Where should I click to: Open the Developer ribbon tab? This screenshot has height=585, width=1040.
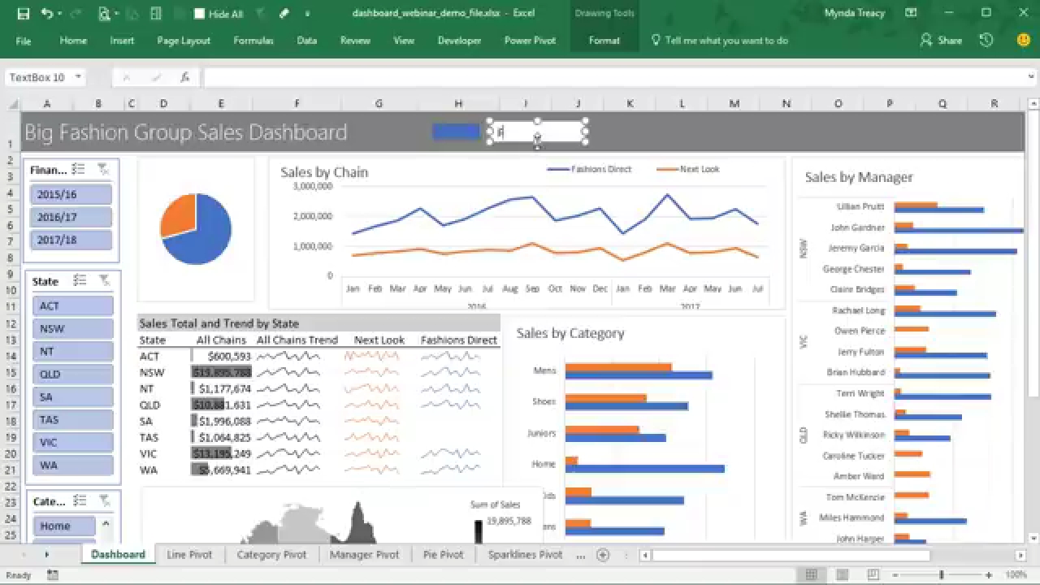tap(459, 41)
